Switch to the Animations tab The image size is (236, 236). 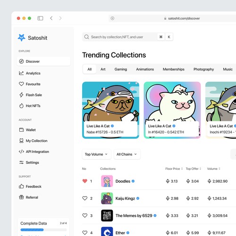tap(145, 69)
